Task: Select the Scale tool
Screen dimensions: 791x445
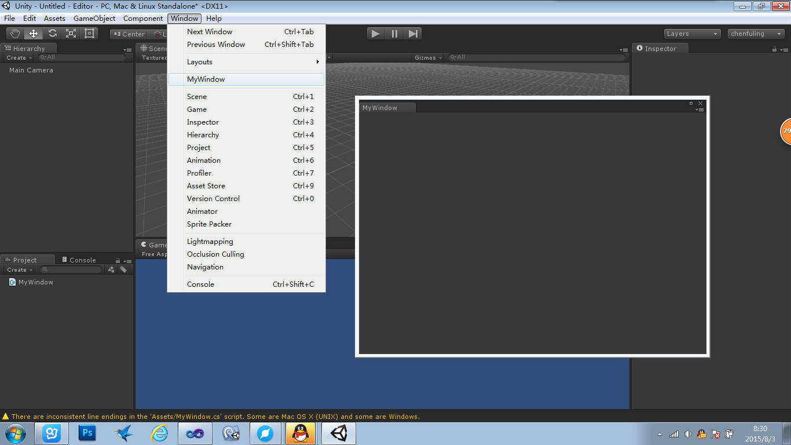Action: [70, 33]
